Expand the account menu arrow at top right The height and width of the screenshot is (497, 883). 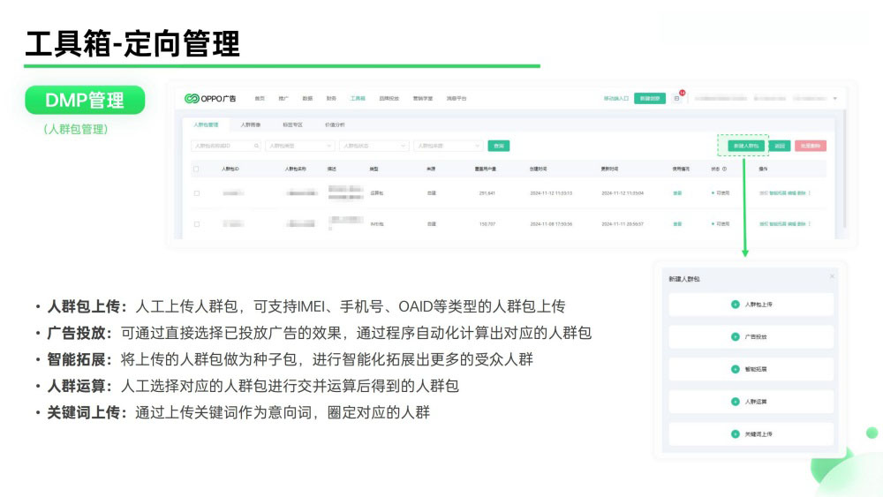coord(835,99)
